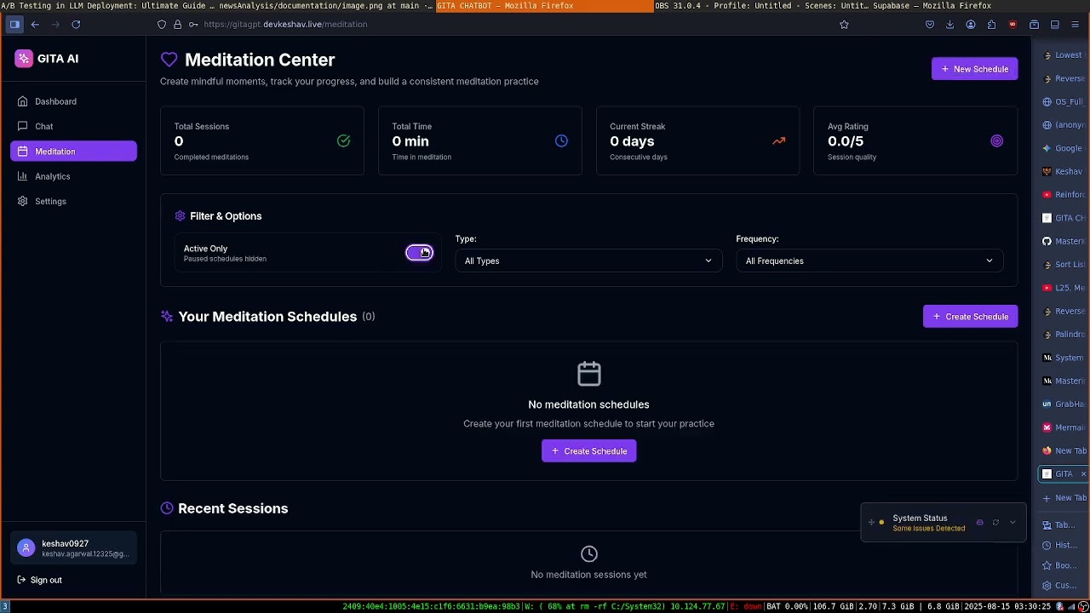Click Create Schedule under No meditation schedules
The height and width of the screenshot is (613, 1090).
588,451
